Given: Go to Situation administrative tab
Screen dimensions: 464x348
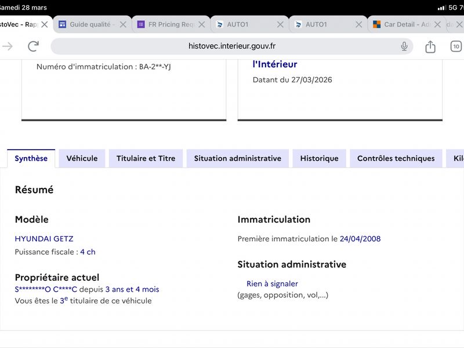Looking at the screenshot, I should pos(237,158).
